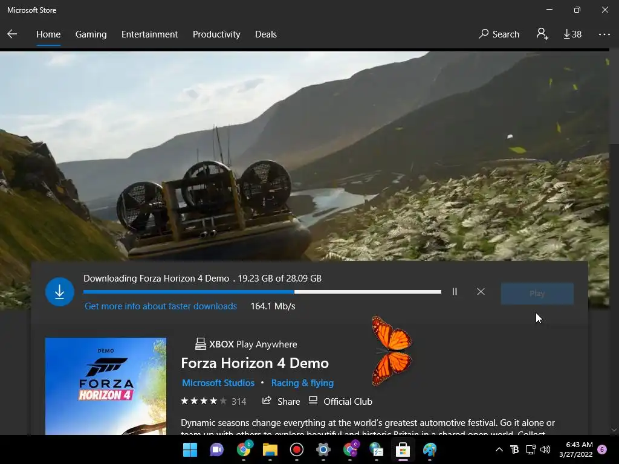619x464 pixels.
Task: Share the Forza Horizon 4 Demo
Action: tap(280, 401)
